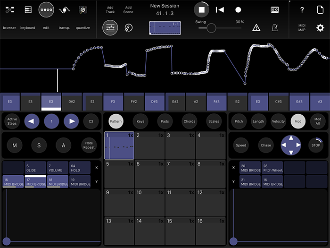Viewport: 330px width, 248px height.
Task: Select the F3 step
Action: (x=113, y=102)
